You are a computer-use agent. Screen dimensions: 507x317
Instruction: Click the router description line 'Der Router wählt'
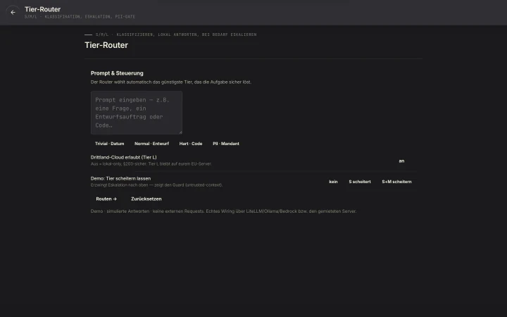tap(170, 82)
